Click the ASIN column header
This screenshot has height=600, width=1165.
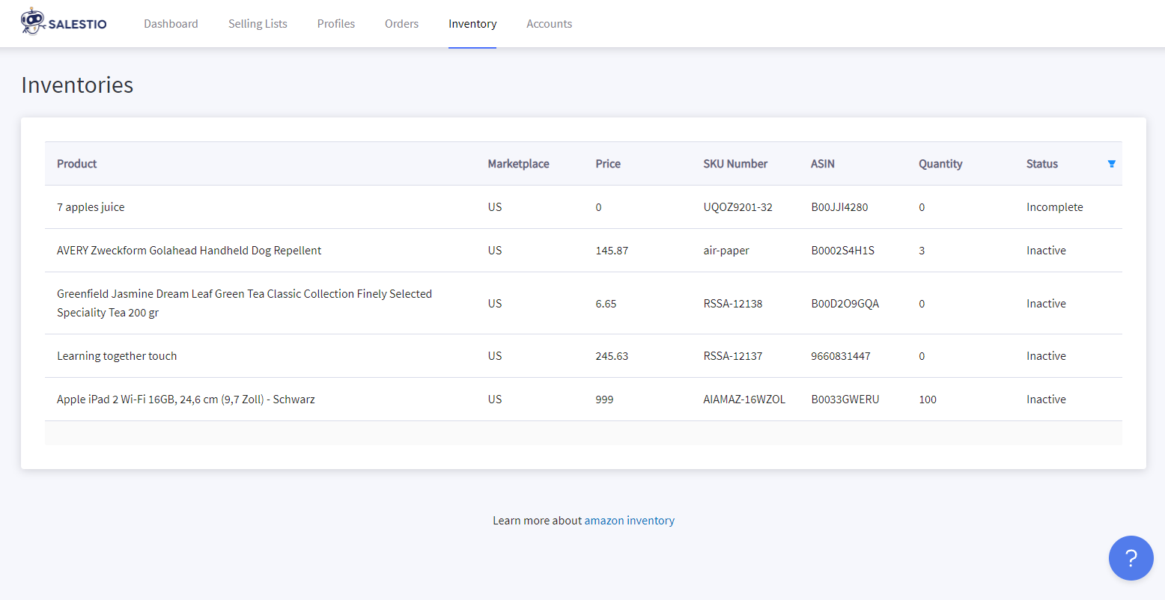(x=823, y=164)
